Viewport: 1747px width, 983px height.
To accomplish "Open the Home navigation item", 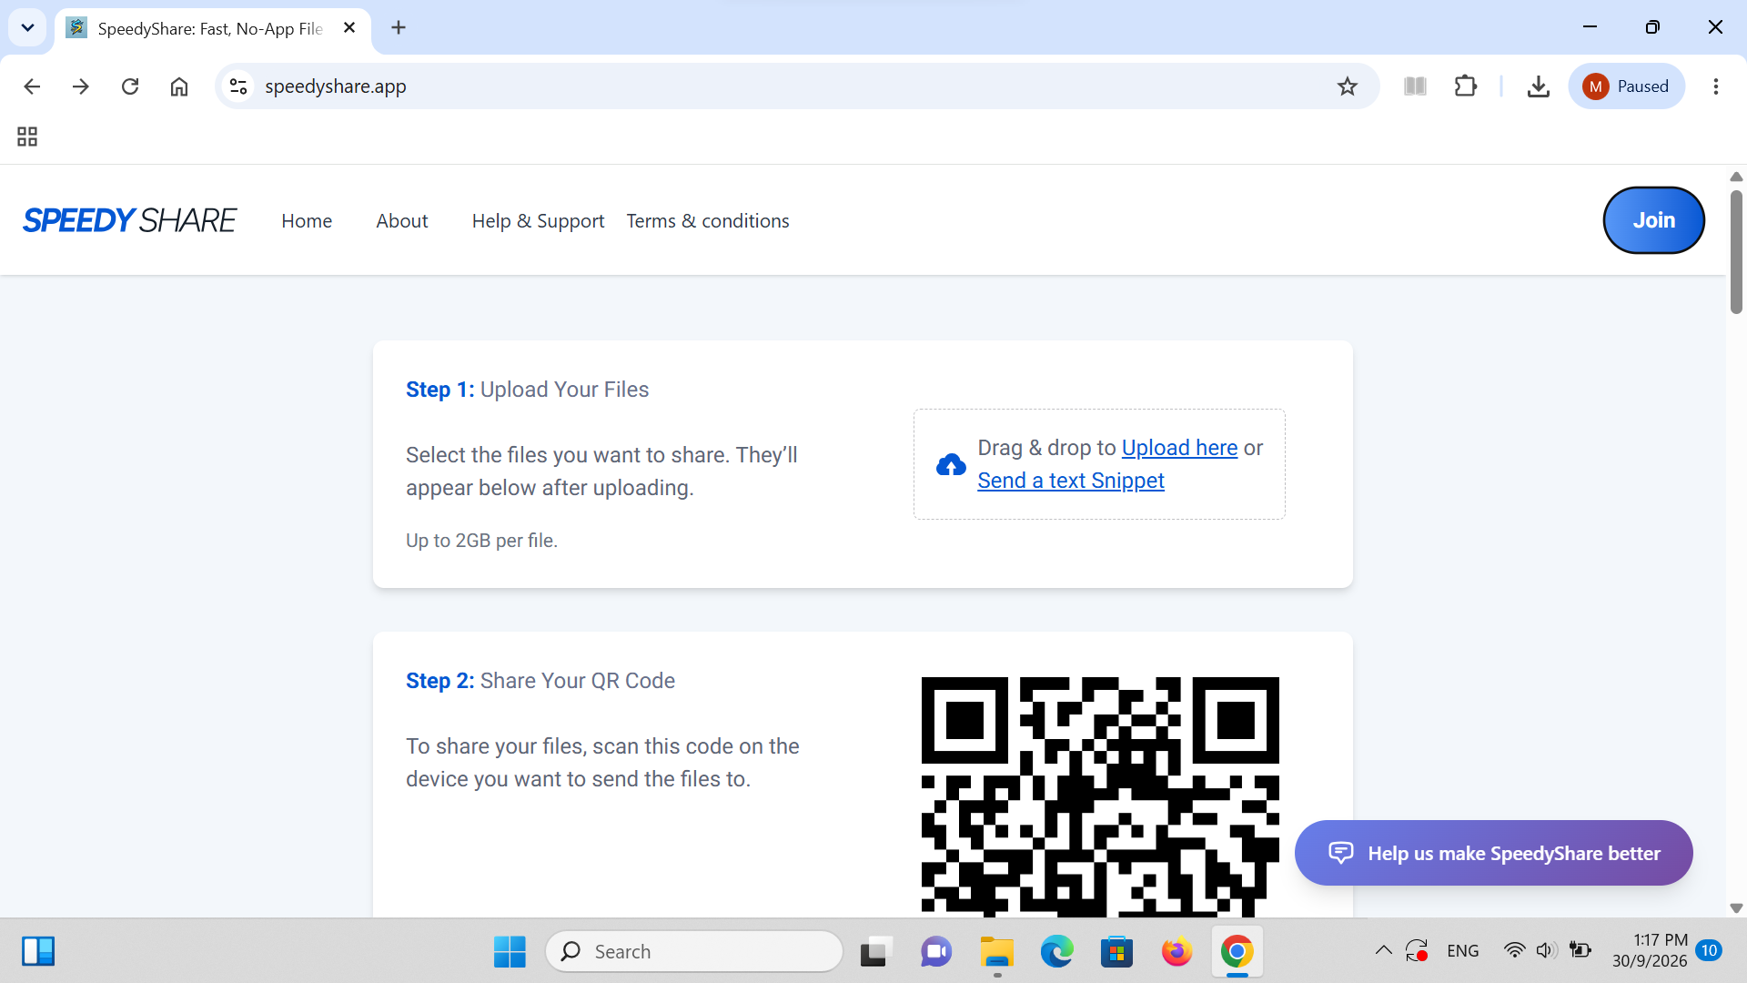I will [307, 221].
